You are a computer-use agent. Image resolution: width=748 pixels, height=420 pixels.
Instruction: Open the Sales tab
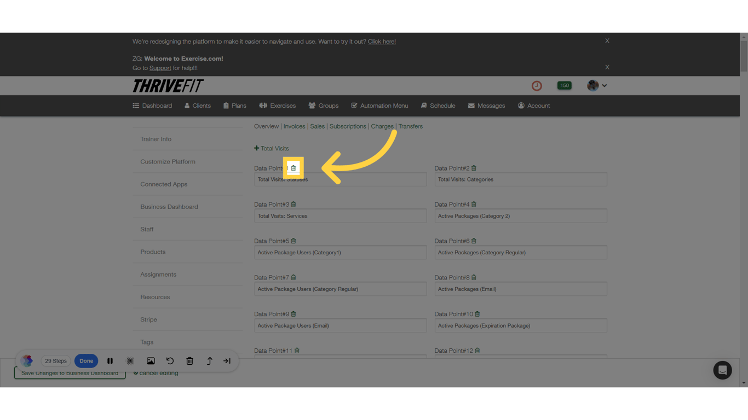(x=318, y=126)
